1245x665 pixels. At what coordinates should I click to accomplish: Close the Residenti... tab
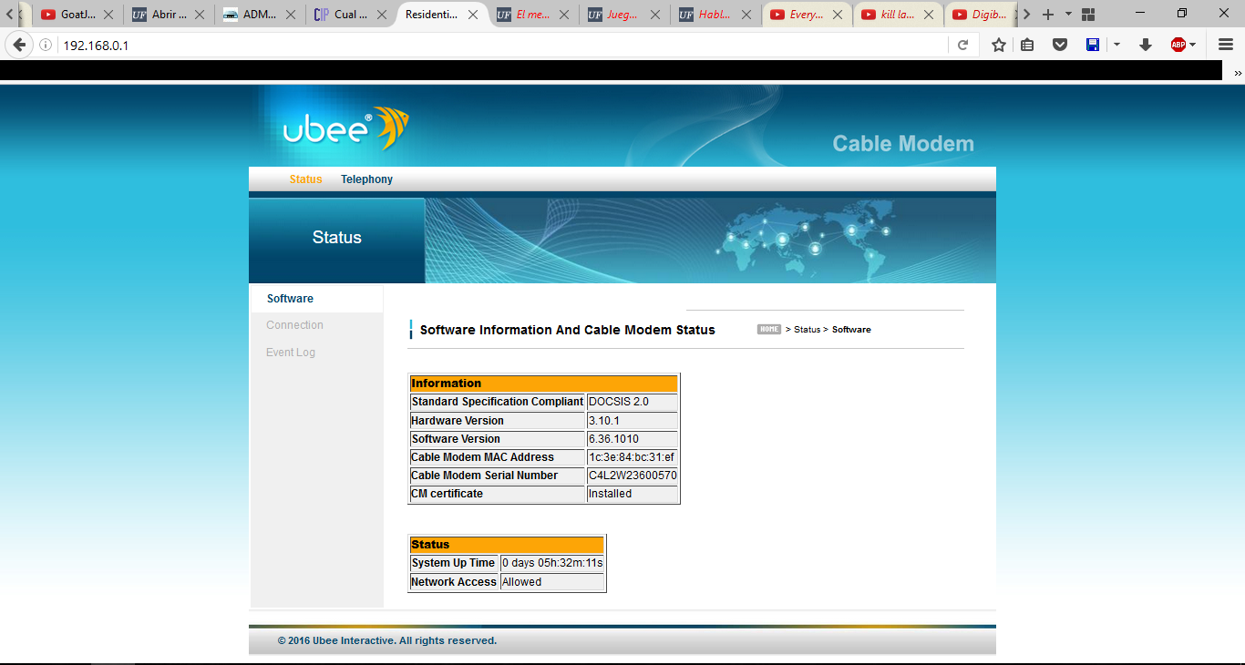(x=473, y=15)
